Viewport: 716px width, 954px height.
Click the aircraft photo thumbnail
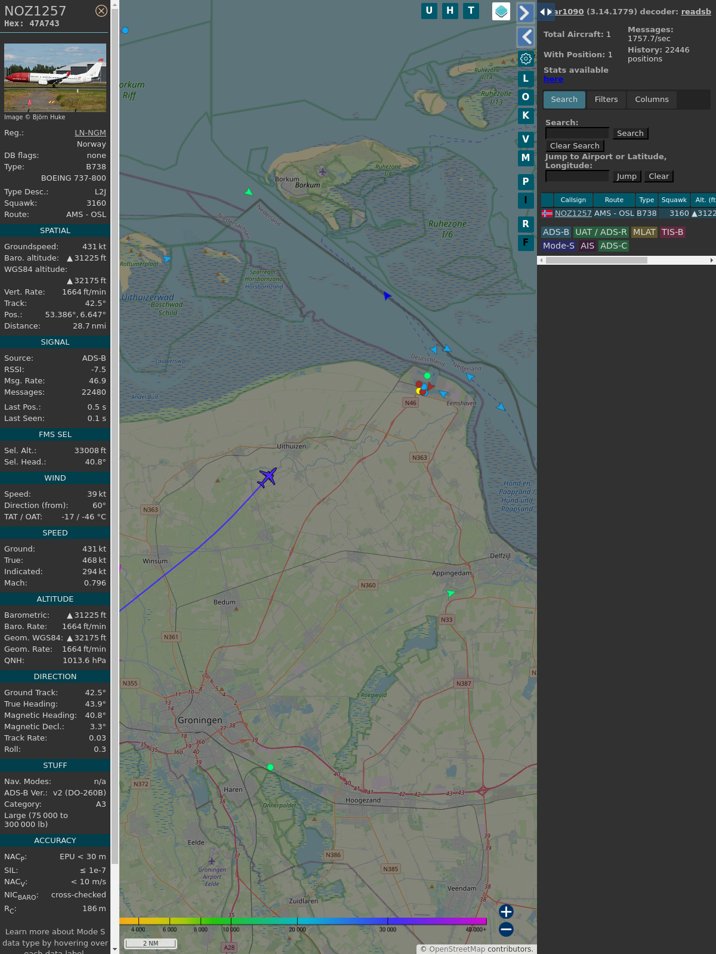55,78
